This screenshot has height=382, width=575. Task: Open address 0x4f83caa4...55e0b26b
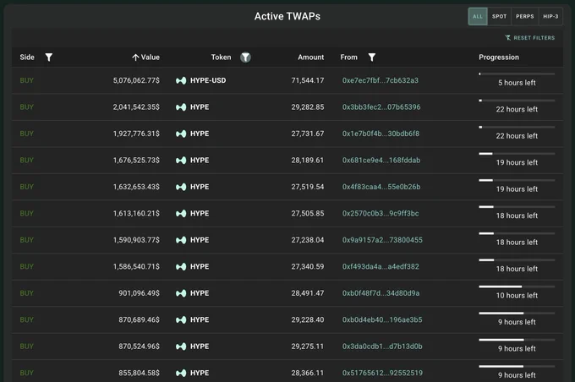tap(381, 187)
